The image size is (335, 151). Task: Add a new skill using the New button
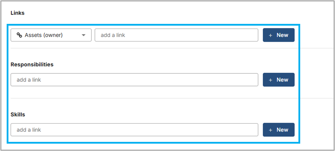pos(278,130)
